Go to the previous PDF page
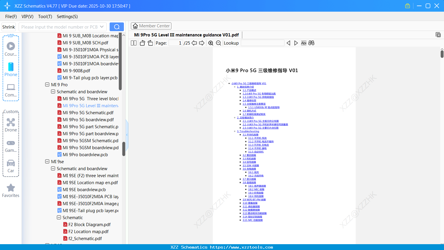The height and width of the screenshot is (250, 444). [194, 43]
